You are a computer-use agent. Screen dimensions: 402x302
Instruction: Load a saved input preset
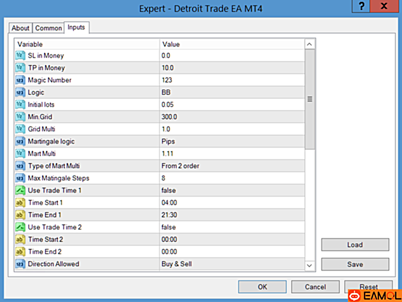pyautogui.click(x=355, y=245)
